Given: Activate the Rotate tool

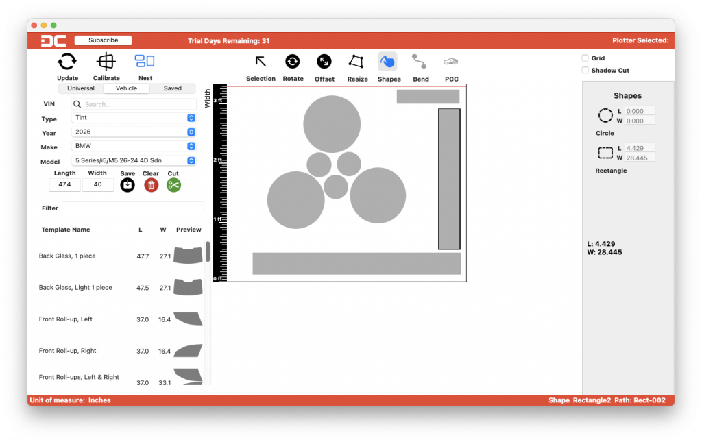Looking at the screenshot, I should point(293,62).
